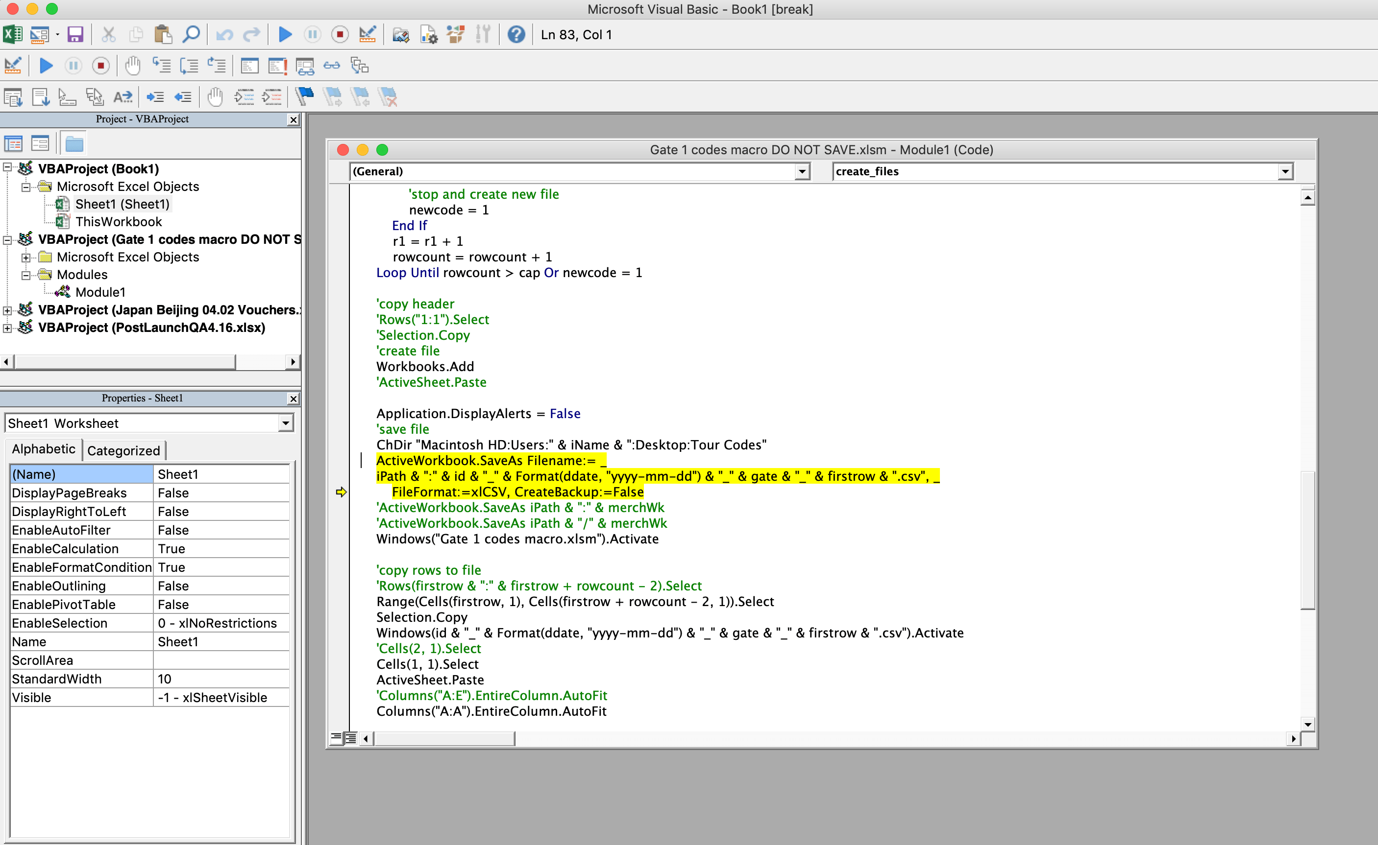Expand the VBAProject (PostLaunchQA4.16.xlsx) node

click(7, 328)
